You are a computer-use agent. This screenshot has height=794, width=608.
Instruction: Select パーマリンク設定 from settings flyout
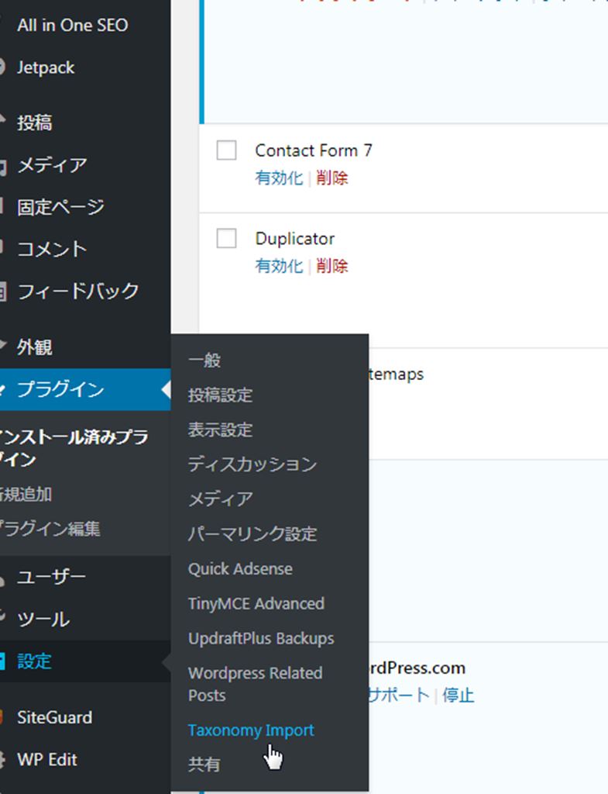pos(252,533)
